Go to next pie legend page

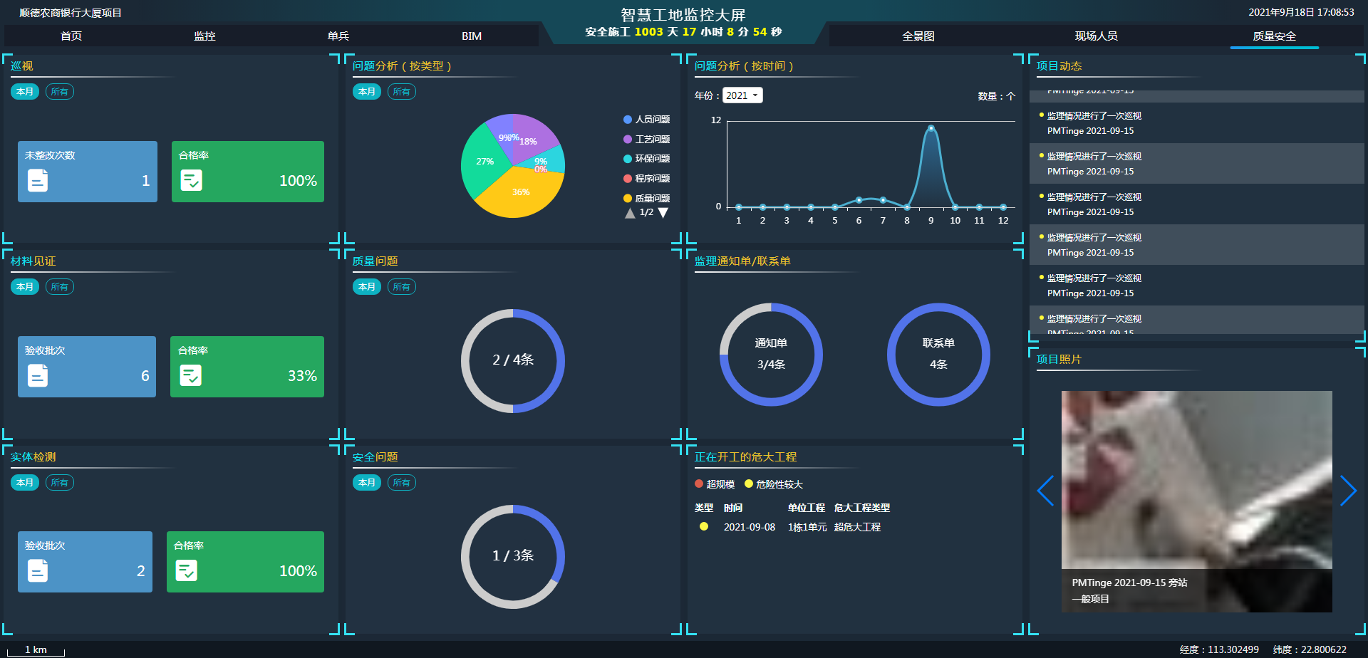tap(663, 213)
